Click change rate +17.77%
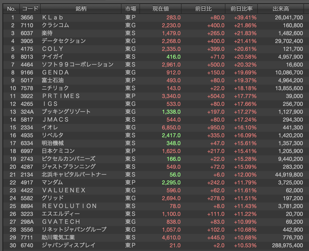Image resolution: width=309 pixels, height=251 pixels. click(x=245, y=96)
